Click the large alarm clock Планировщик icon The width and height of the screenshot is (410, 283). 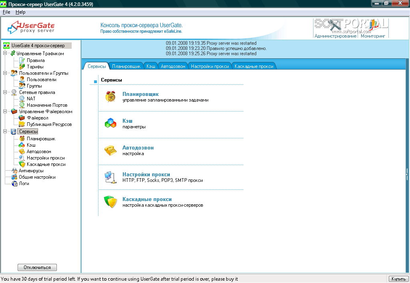111,96
